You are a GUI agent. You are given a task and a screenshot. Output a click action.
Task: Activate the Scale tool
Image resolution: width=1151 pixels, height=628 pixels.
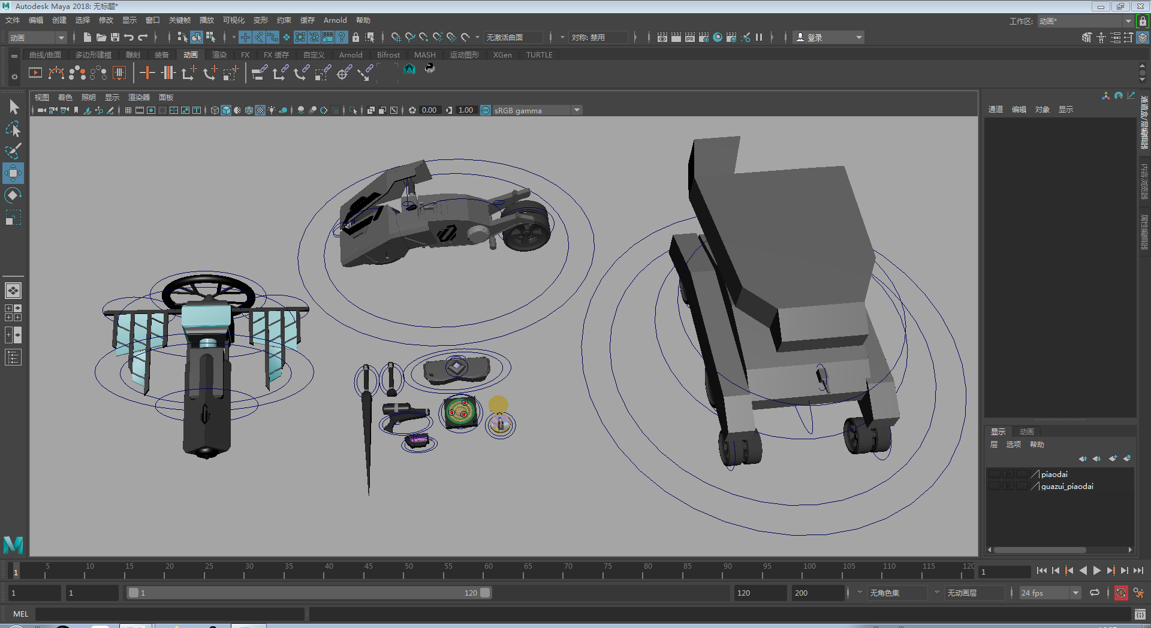tap(13, 217)
